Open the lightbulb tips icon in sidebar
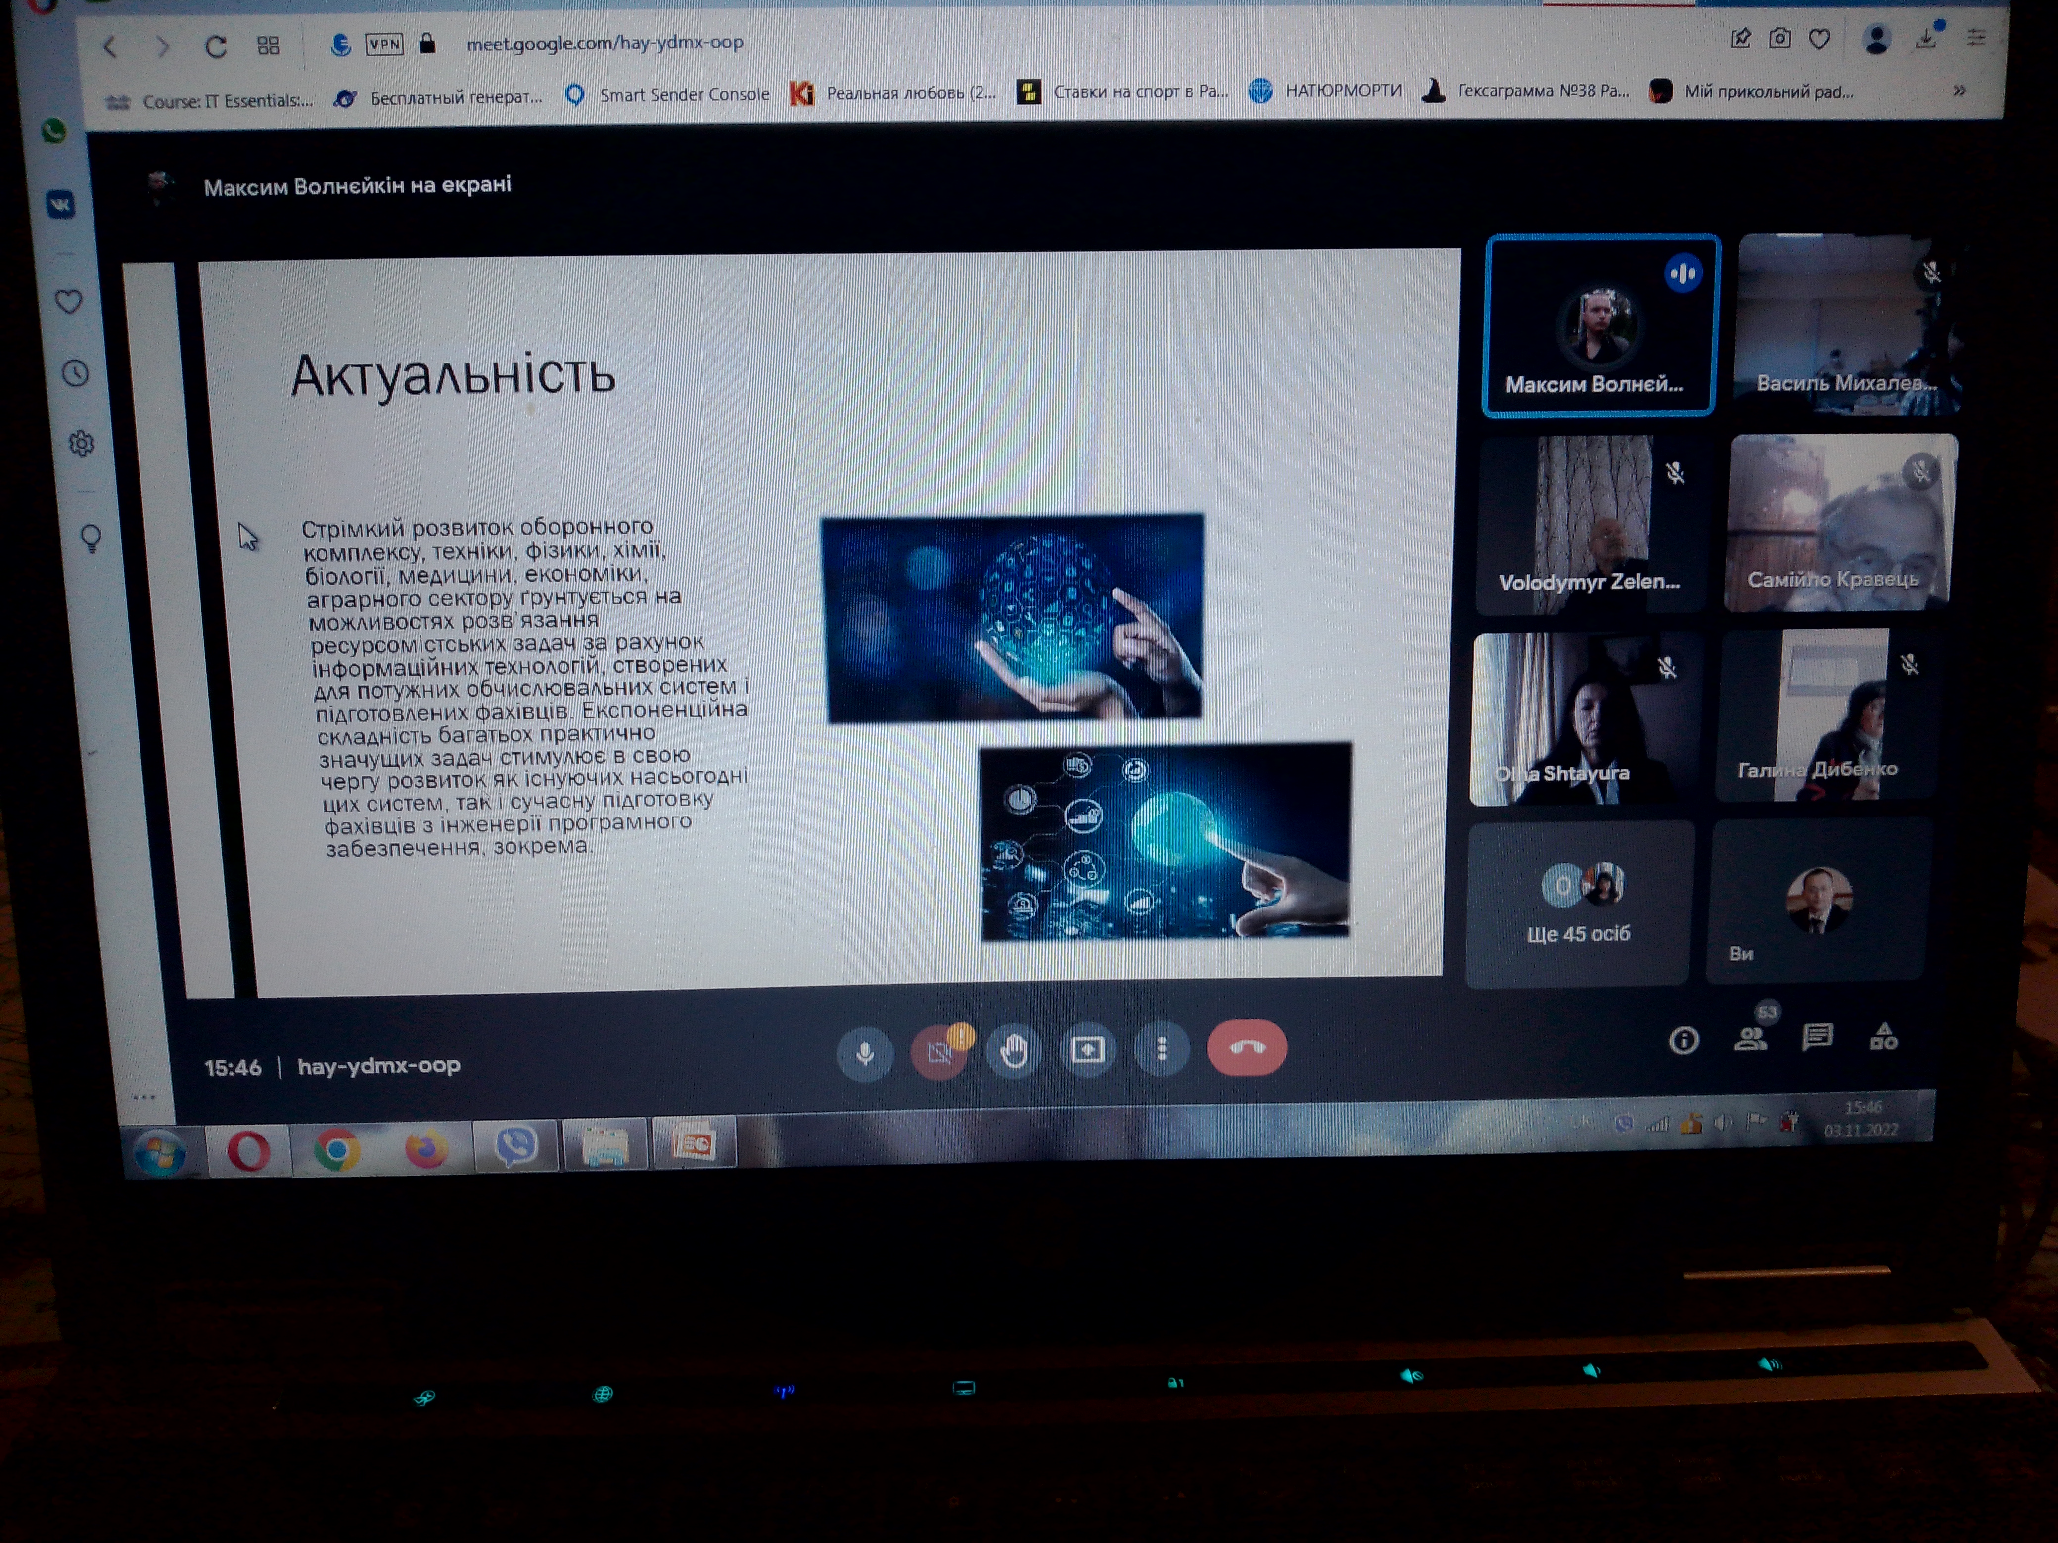2058x1543 pixels. coord(91,539)
